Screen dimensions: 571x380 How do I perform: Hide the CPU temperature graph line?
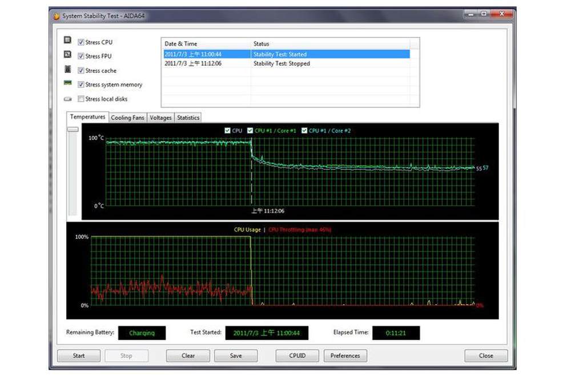[228, 130]
